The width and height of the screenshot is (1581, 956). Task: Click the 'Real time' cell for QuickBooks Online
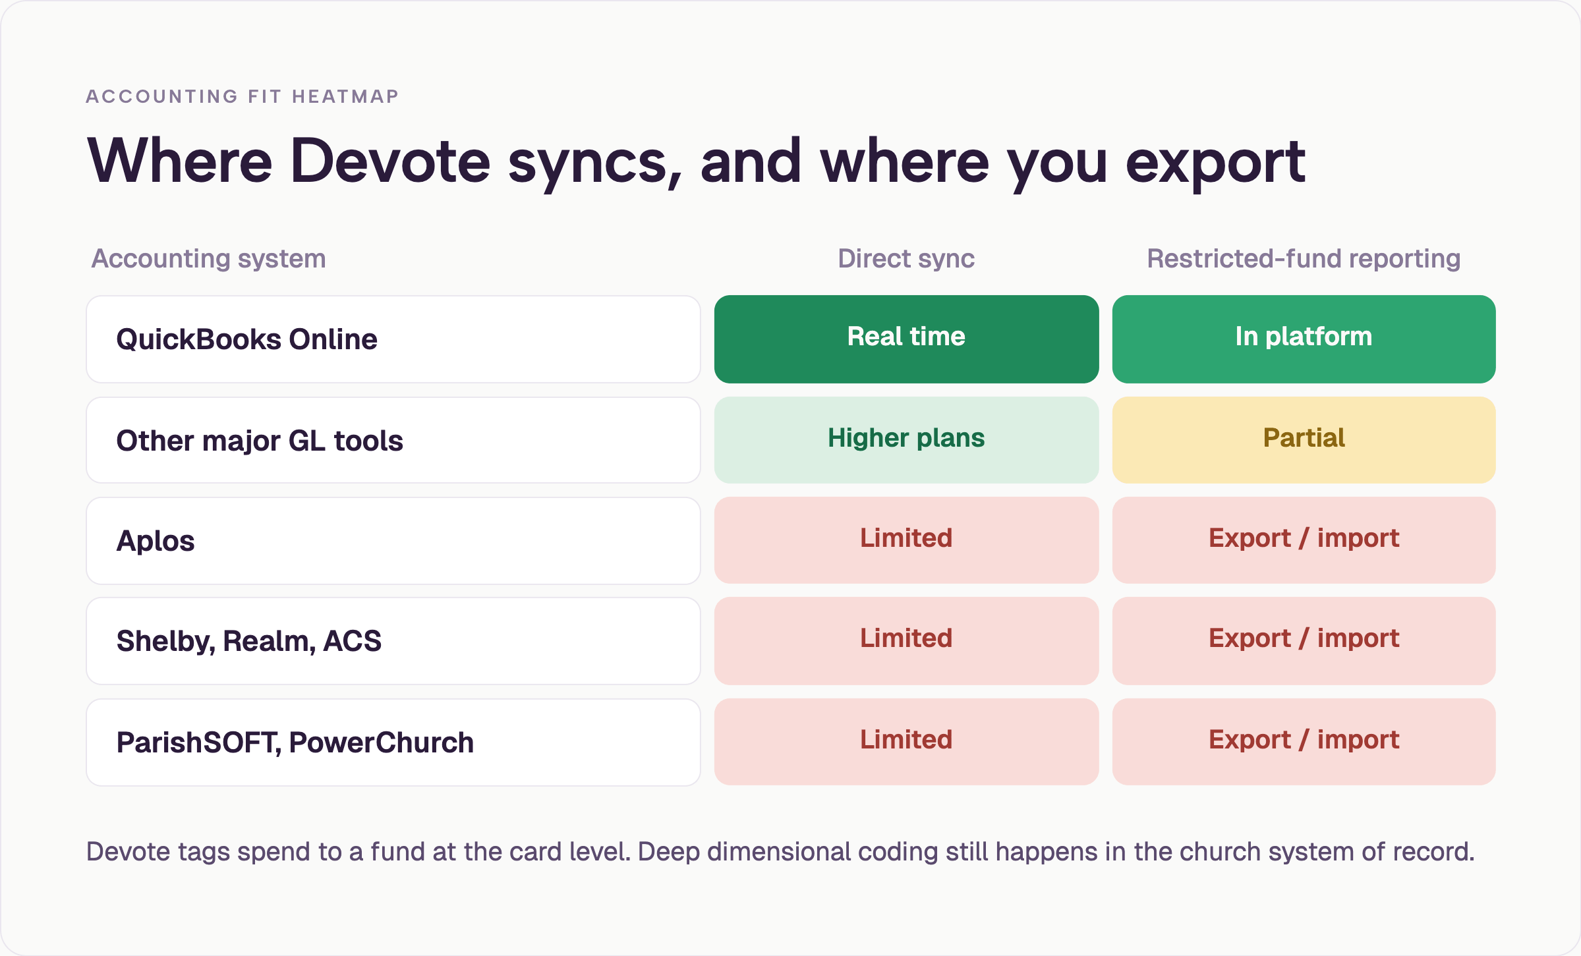[x=906, y=339]
